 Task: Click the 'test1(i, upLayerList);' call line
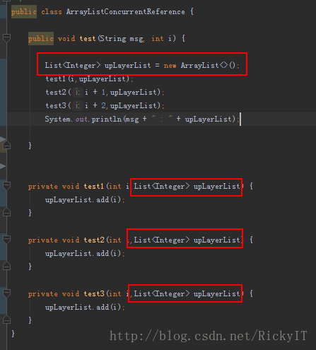[89, 78]
